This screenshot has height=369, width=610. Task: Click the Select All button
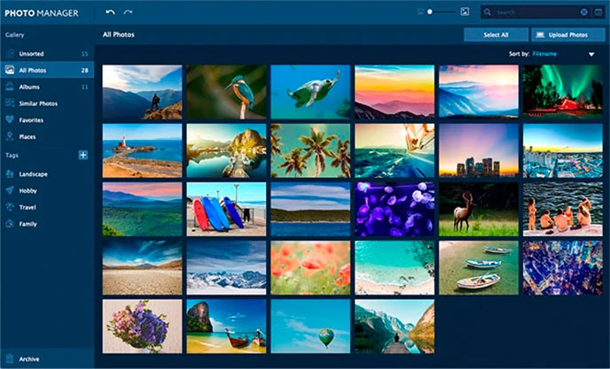click(x=496, y=35)
